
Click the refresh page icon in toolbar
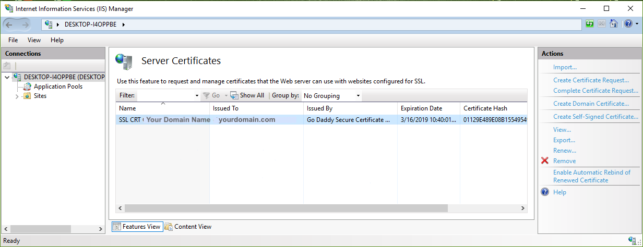pyautogui.click(x=590, y=24)
